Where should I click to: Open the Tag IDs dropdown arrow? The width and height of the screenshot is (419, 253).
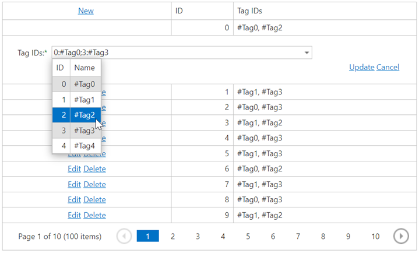point(307,52)
